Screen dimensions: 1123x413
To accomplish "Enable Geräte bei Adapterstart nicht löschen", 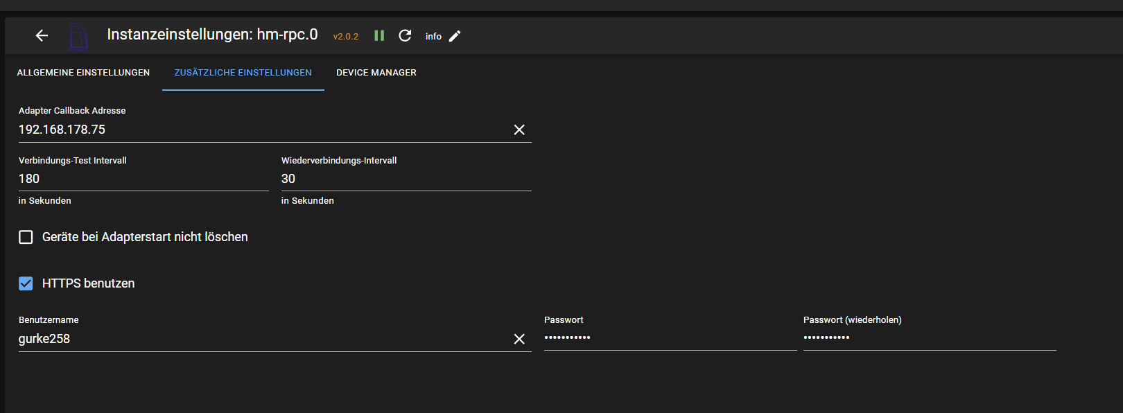I will (x=26, y=237).
